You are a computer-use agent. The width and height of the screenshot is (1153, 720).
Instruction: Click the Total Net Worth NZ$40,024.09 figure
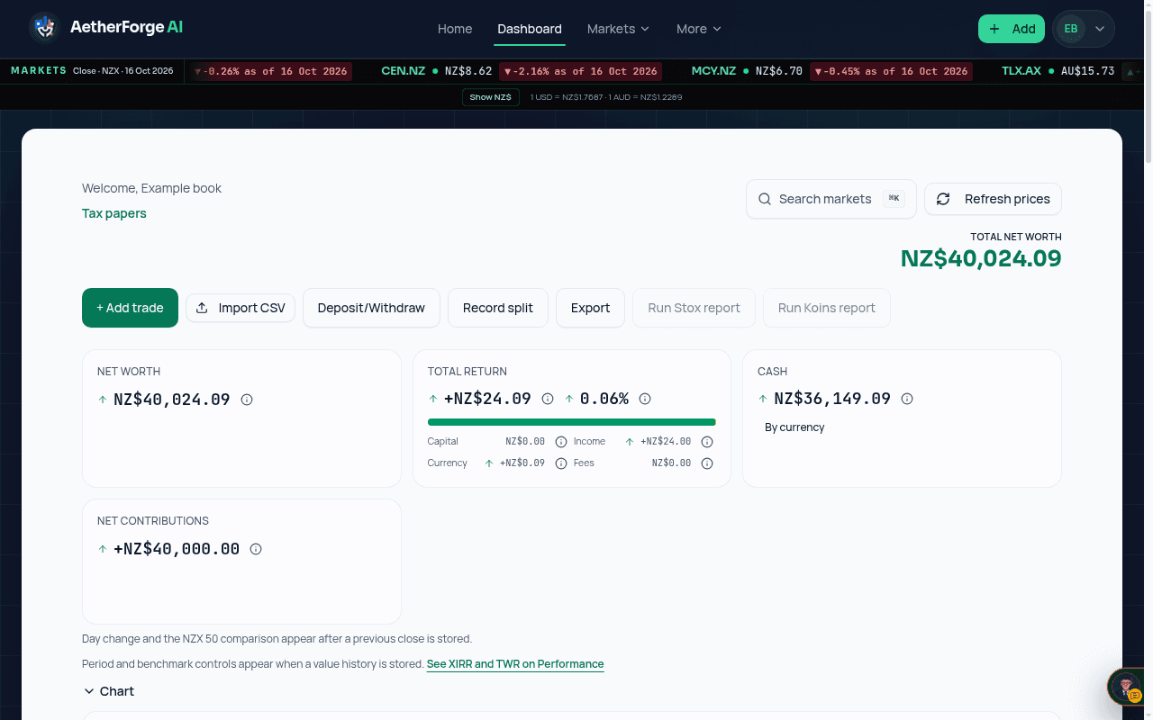click(981, 258)
